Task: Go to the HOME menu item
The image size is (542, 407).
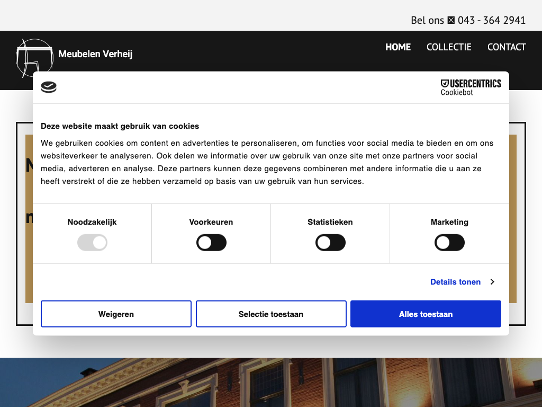Action: click(x=398, y=47)
